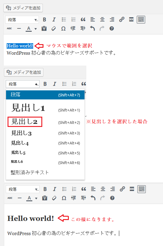Expand the 段落 format dropdown in bottom editor
This screenshot has width=163, height=246.
pos(23,189)
